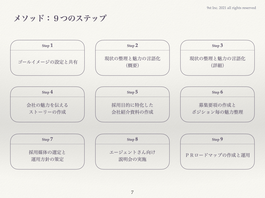
Task: Select the Step 2 header label
Action: coord(132,46)
